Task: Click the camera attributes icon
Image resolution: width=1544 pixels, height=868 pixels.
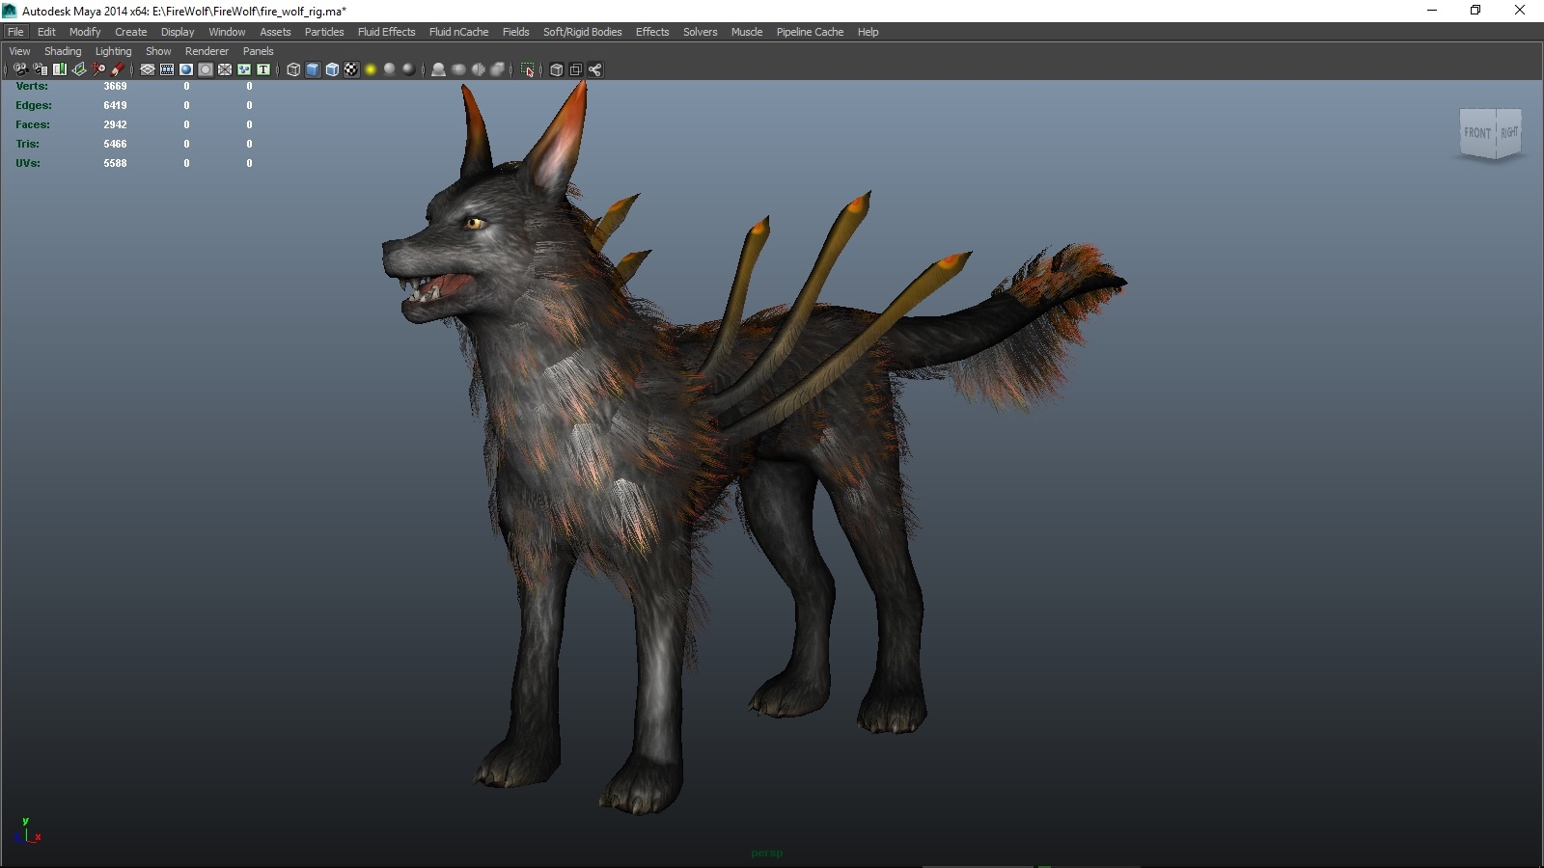Action: coord(39,68)
